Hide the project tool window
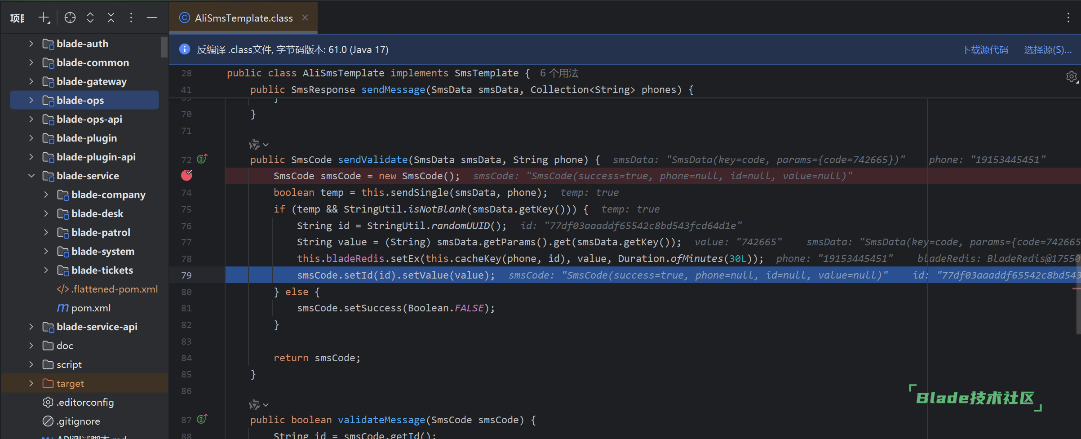1081x439 pixels. tap(152, 18)
